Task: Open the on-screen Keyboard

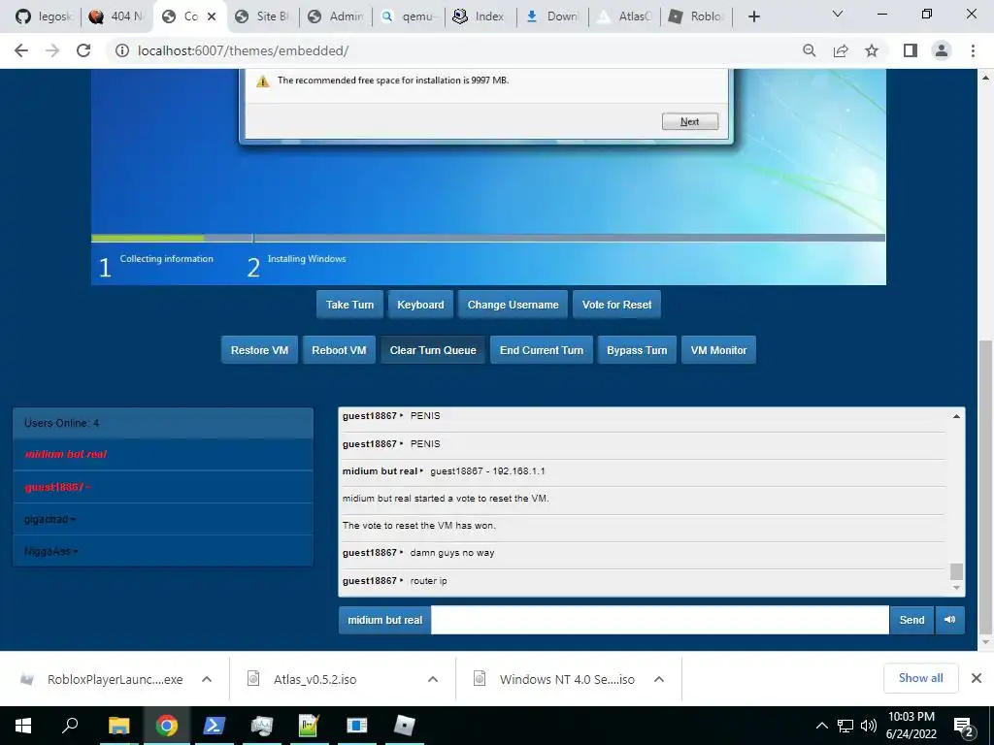Action: coord(420,305)
